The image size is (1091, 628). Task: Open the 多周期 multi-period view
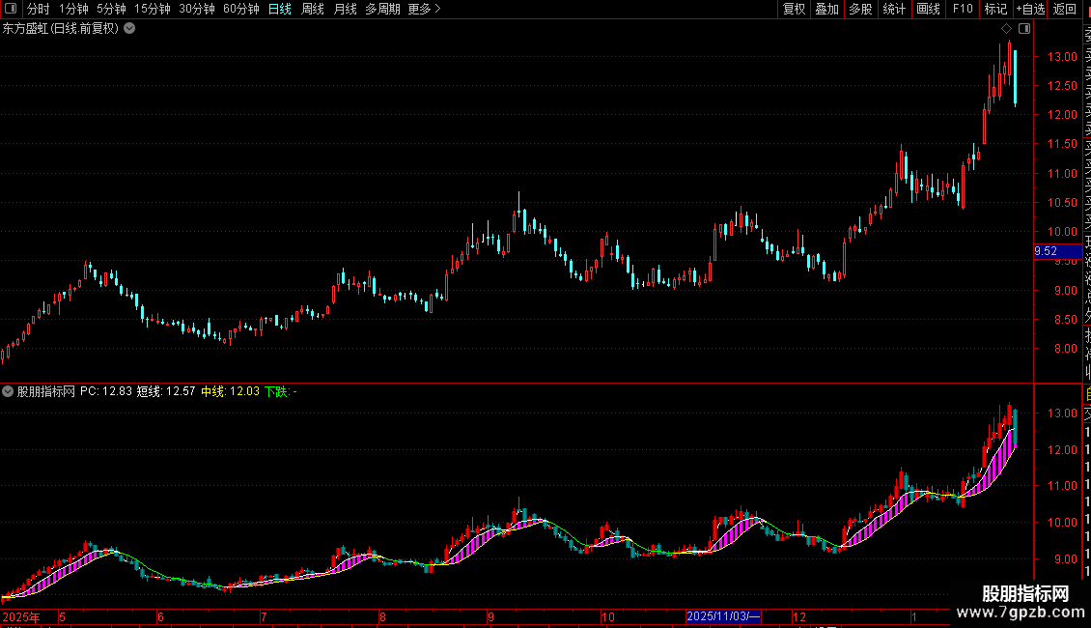[x=382, y=9]
